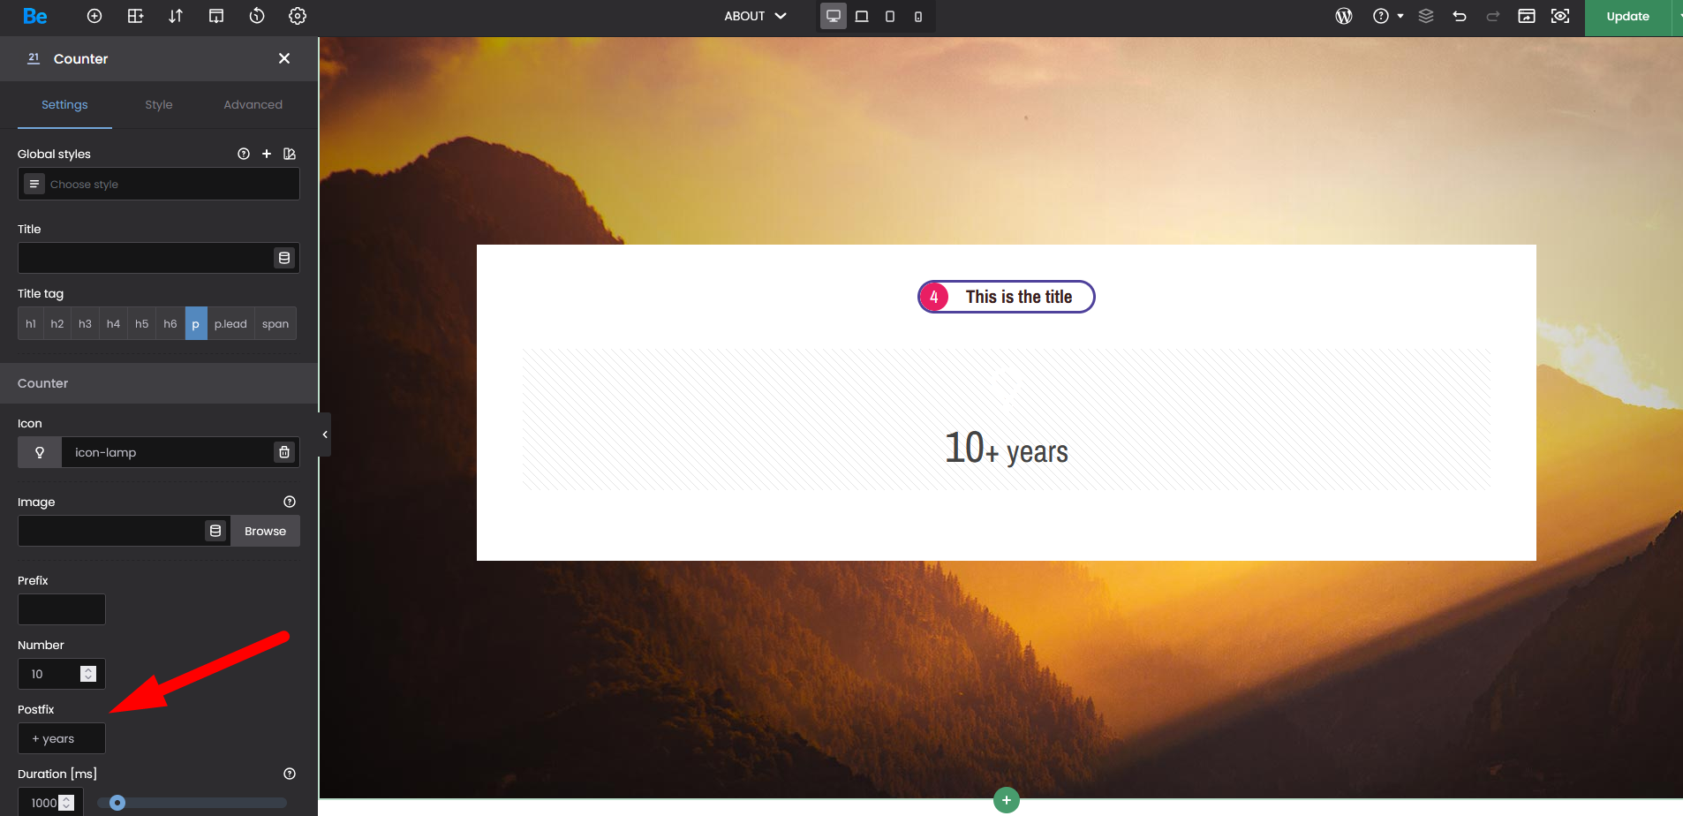Open the navigator layers icon
1683x816 pixels.
(x=1426, y=16)
